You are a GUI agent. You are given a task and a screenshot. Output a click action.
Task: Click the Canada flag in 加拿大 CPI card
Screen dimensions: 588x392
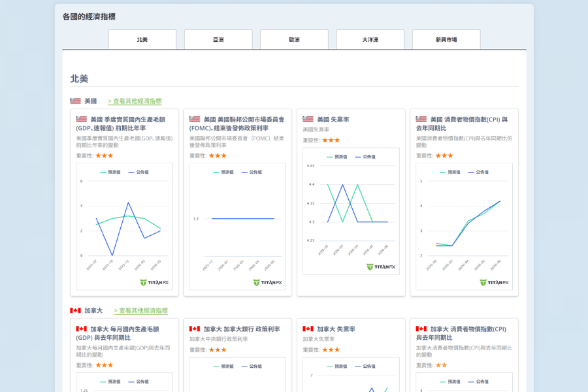coord(421,329)
